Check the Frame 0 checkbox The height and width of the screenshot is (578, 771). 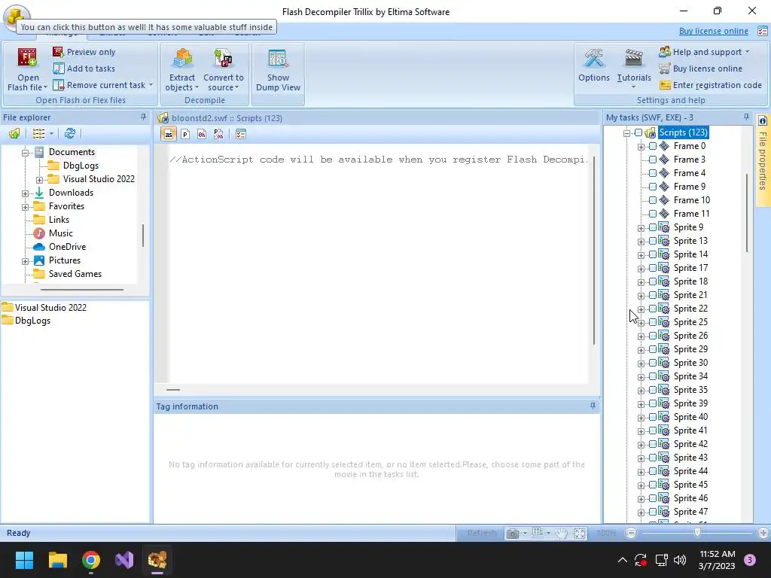tap(653, 146)
